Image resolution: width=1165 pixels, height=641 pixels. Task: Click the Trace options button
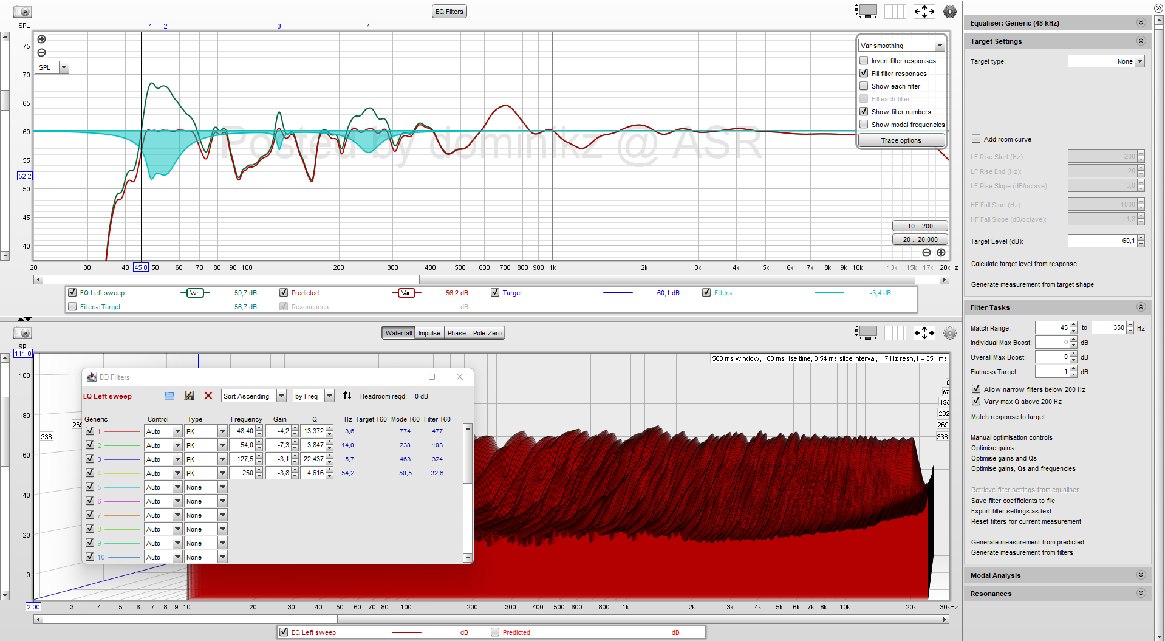coord(901,140)
